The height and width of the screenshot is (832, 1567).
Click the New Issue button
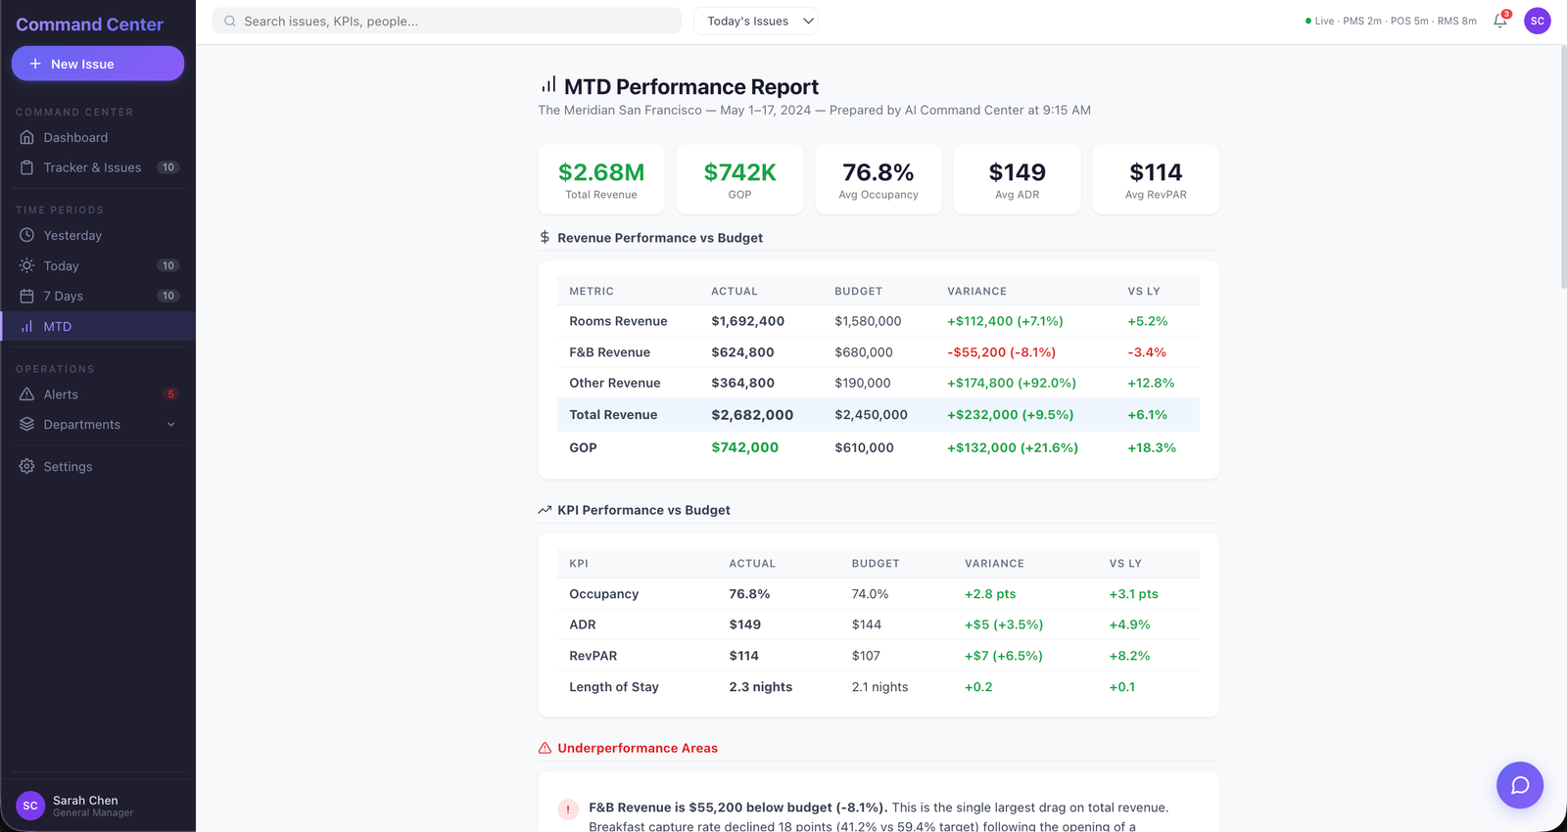(x=98, y=64)
